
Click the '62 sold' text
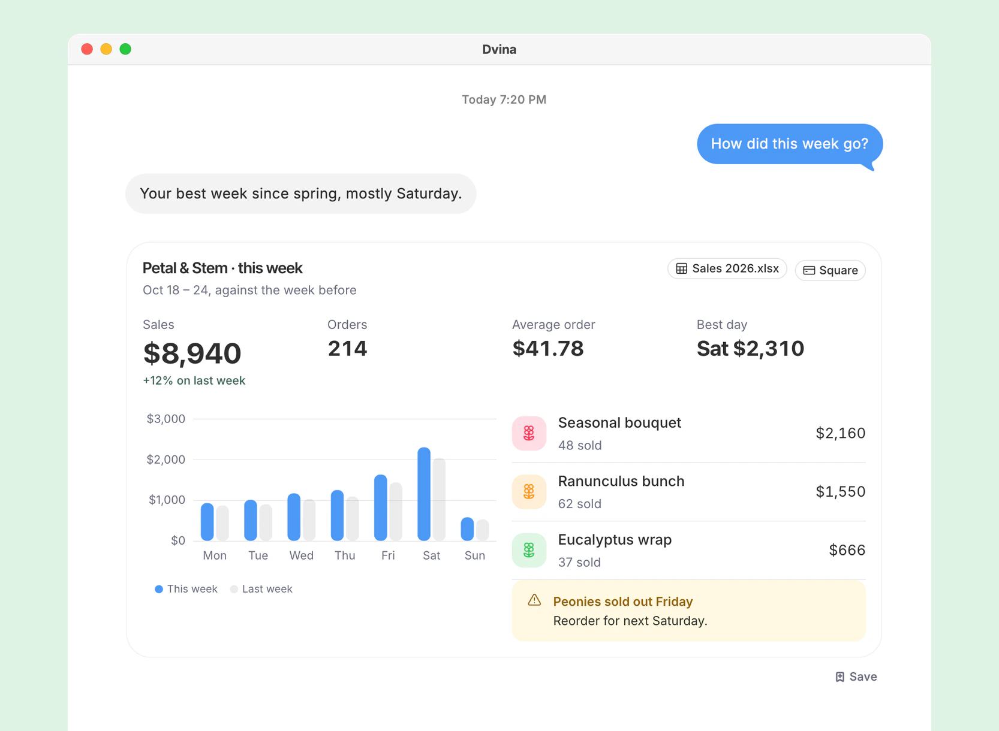tap(580, 504)
